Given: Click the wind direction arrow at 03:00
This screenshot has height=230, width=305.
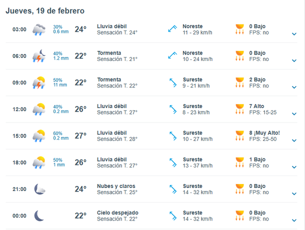Looking at the screenshot, I should [x=173, y=29].
